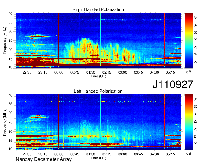Click the "25" frequency tick of Right Handed plot
The height and width of the screenshot is (163, 201).
pyautogui.click(x=10, y=40)
